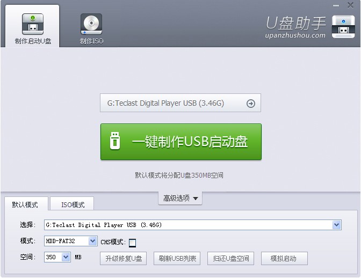Image resolution: width=361 pixels, height=278 pixels.
Task: Switch to the ISO模式 tab
Action: click(x=73, y=204)
